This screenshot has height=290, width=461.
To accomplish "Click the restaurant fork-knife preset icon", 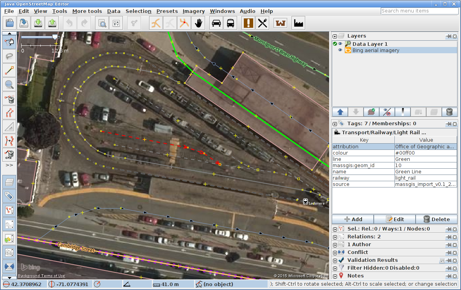I will (x=263, y=23).
